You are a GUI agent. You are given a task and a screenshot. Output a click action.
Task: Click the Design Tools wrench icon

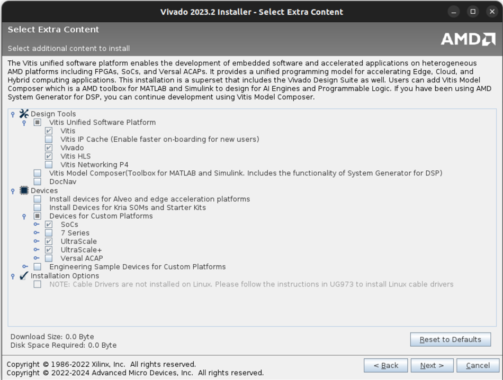24,114
